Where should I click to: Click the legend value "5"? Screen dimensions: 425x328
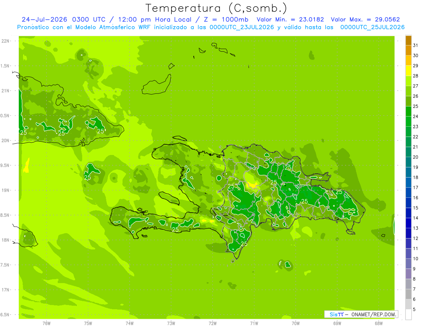pyautogui.click(x=414, y=309)
